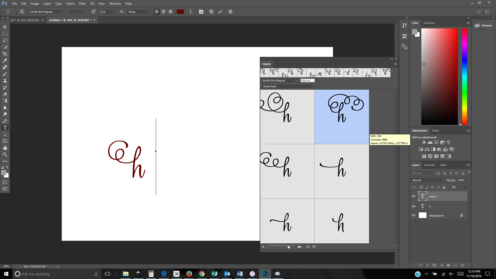The image size is (496, 279).
Task: Switch to the Swatches tab
Action: point(429,23)
